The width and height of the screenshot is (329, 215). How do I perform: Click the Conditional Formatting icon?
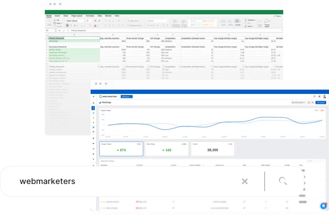[175, 23]
